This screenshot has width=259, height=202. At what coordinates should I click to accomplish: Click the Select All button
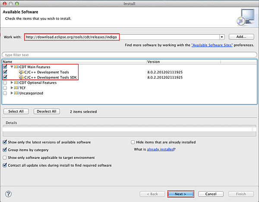point(16,111)
